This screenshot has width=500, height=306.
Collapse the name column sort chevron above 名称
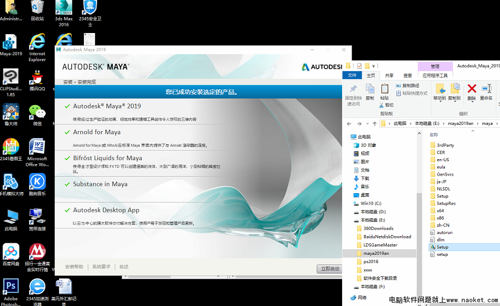pyautogui.click(x=473, y=131)
